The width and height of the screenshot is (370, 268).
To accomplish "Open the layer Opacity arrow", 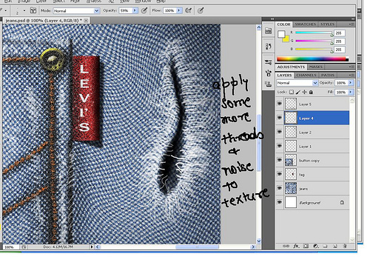I will [351, 83].
